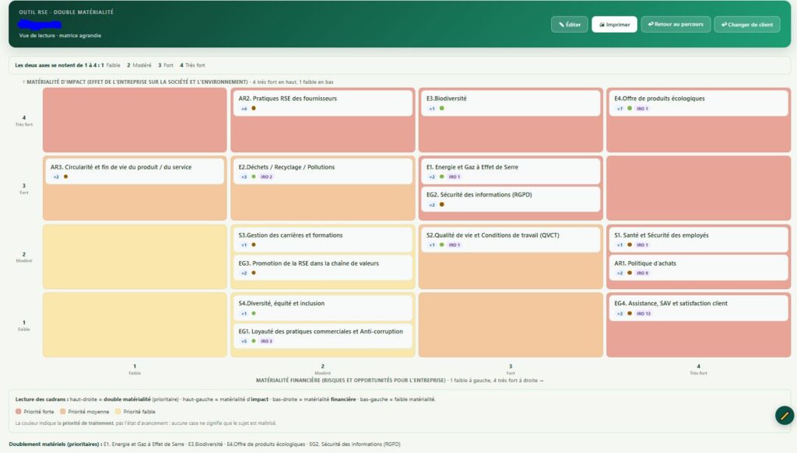Click the +7 counter on E4 card
The width and height of the screenshot is (797, 453).
pos(620,109)
